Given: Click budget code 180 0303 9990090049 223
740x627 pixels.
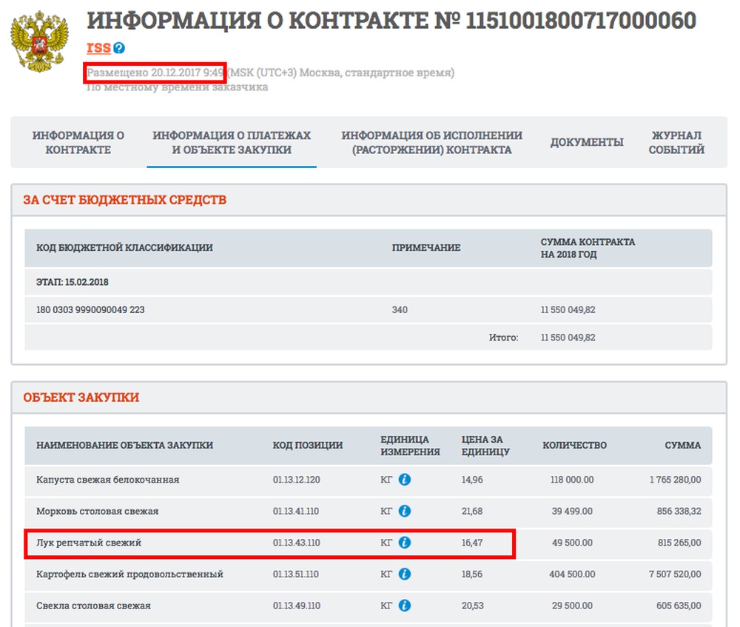Looking at the screenshot, I should 90,309.
